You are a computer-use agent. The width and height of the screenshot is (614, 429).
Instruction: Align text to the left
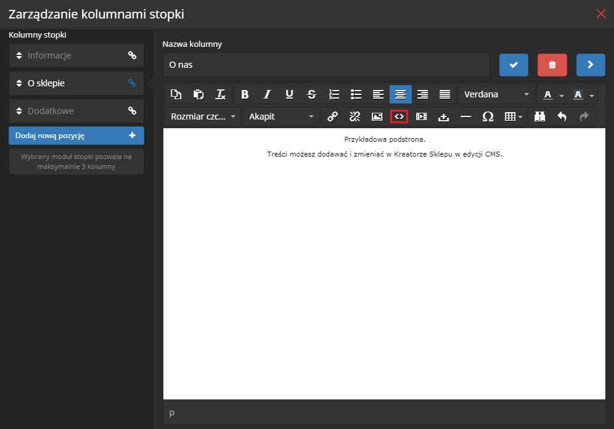coord(379,94)
